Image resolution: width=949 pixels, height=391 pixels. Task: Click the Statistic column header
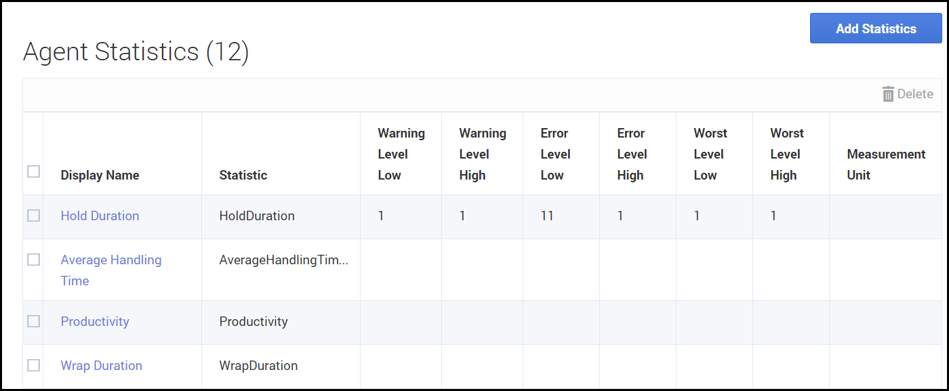[243, 175]
